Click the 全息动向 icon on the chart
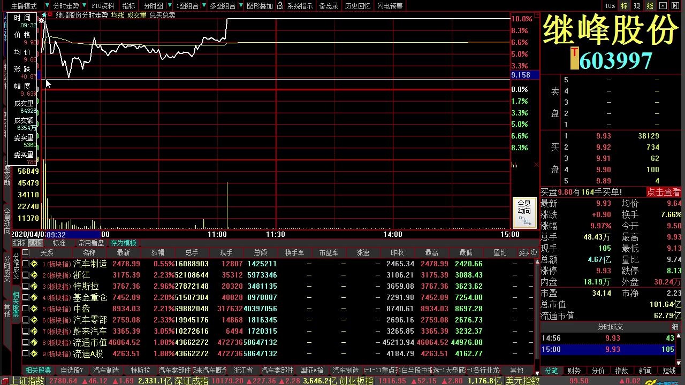 [524, 212]
